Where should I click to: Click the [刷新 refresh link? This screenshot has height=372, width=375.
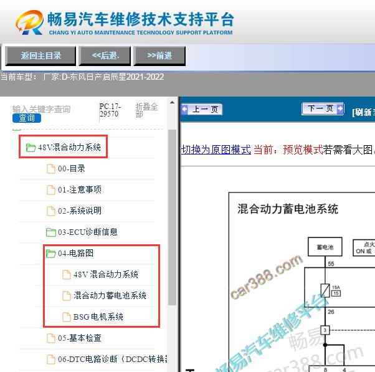tap(363, 112)
